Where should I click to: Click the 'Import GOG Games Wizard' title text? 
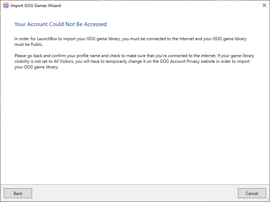point(36,6)
